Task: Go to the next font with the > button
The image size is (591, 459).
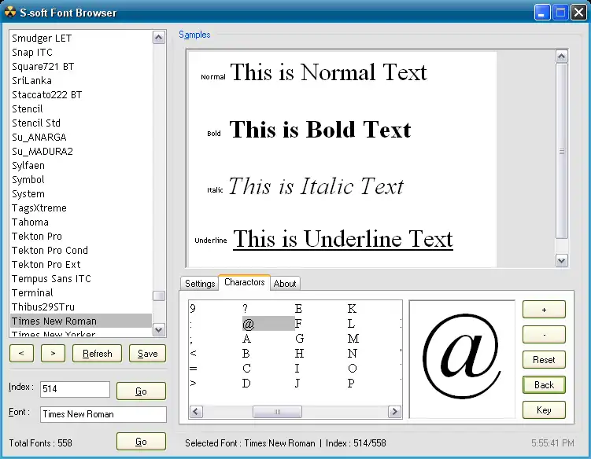Action: point(53,353)
